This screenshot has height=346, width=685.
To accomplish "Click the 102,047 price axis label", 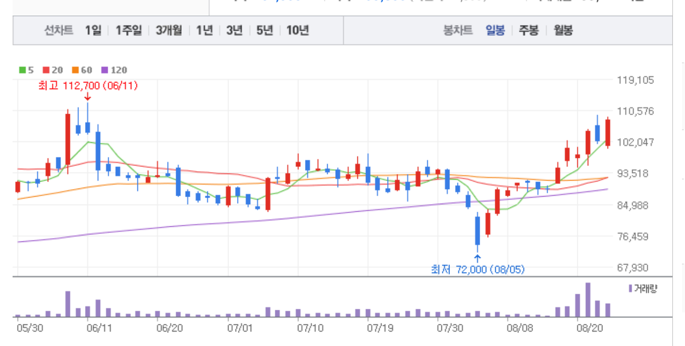I will coord(635,142).
